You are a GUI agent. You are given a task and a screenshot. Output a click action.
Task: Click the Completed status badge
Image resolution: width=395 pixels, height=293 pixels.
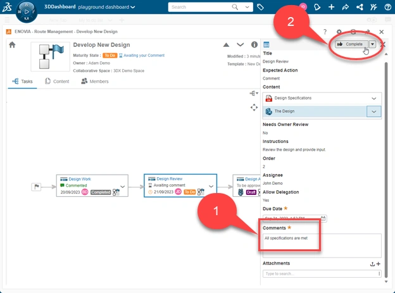(101, 192)
